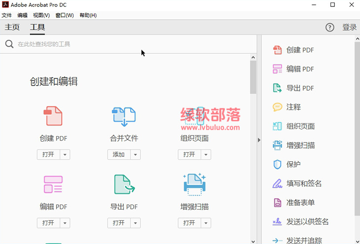The height and width of the screenshot is (244, 360).
Task: Expand dropdown arrow next to 导出 PDF 打开
Action: click(136, 223)
